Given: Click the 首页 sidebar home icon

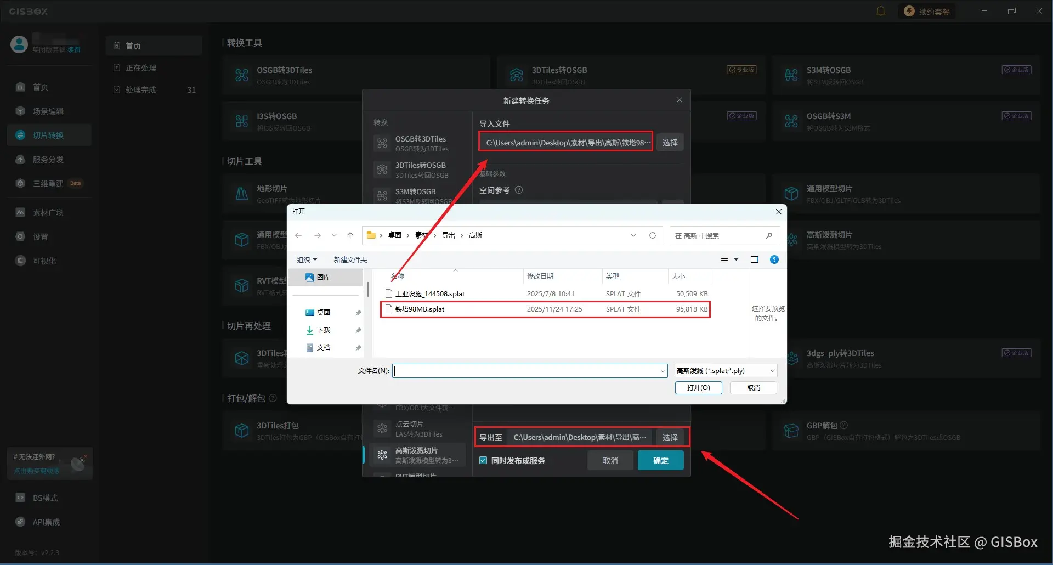Looking at the screenshot, I should point(20,87).
